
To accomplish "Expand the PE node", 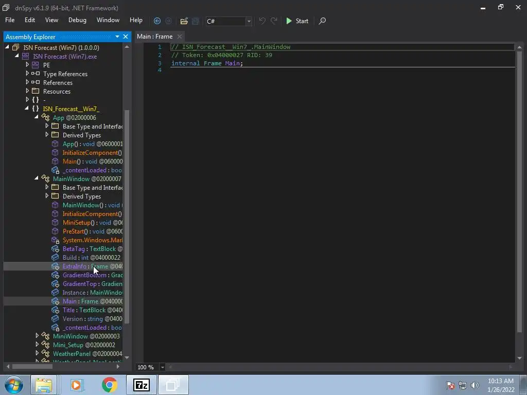I will tap(27, 64).
